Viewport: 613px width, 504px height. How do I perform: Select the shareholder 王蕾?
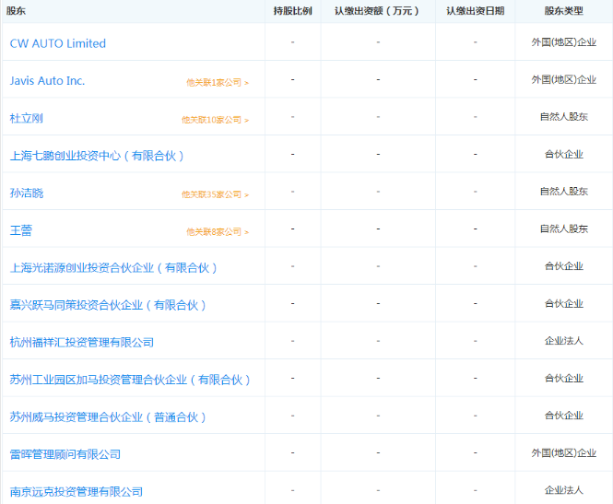[21, 230]
